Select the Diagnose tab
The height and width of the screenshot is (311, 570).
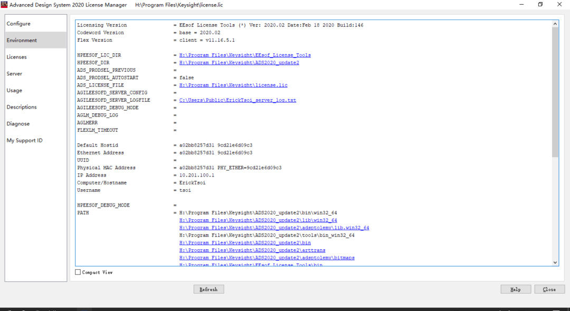18,124
